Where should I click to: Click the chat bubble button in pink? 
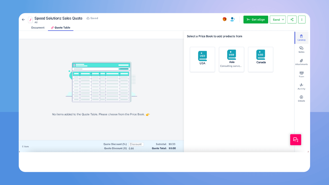coord(296,140)
